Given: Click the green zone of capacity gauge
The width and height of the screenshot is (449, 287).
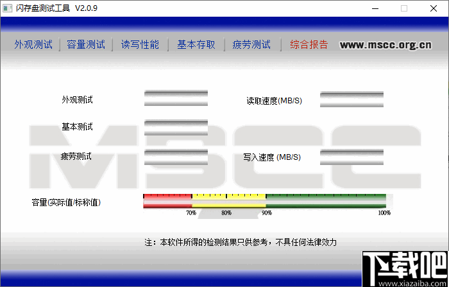Looking at the screenshot, I should [x=326, y=201].
